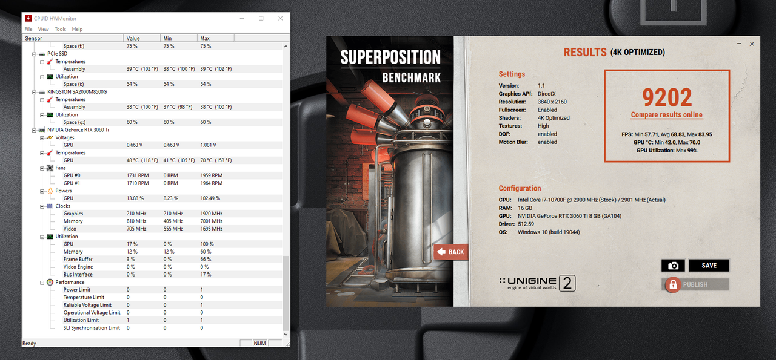
Task: Click the HWMonitor scrollbar up arrow
Action: (x=286, y=46)
